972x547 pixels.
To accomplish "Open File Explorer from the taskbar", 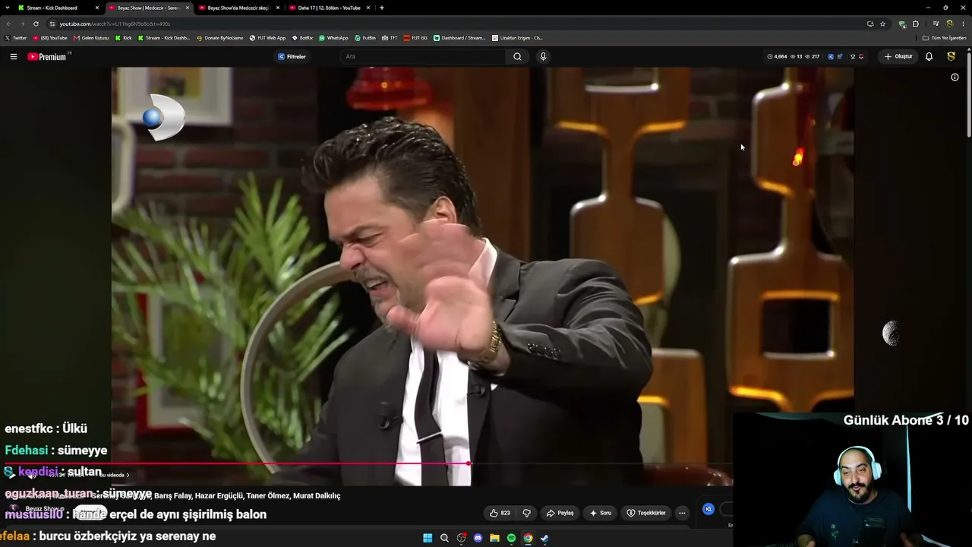I will (494, 538).
